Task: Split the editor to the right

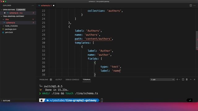Action: (x=191, y=6)
